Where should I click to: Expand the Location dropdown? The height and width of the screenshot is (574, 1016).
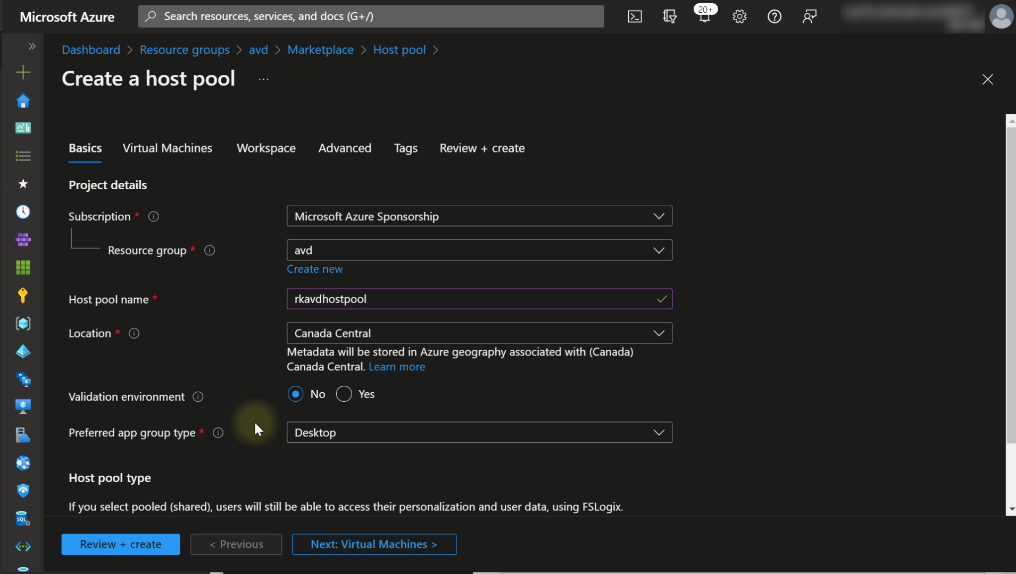click(x=479, y=333)
